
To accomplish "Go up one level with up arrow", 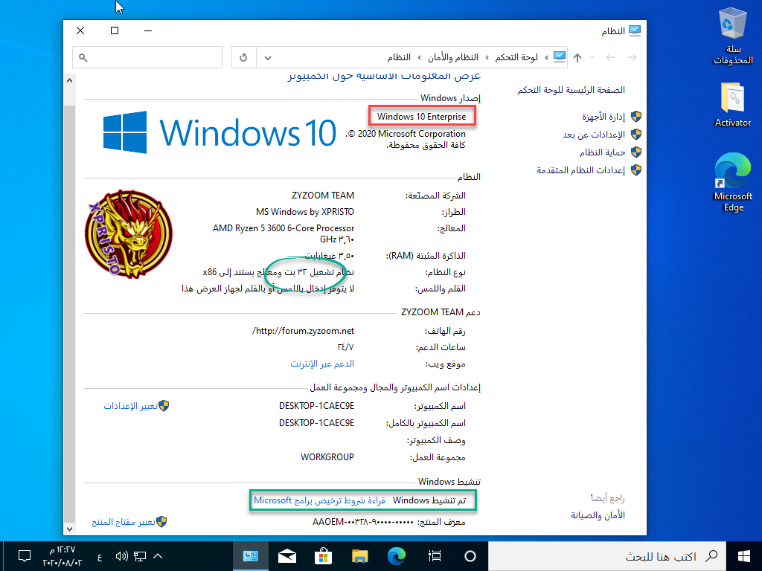I will click(x=577, y=58).
